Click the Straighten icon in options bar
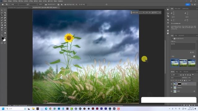Screen dimensions: 198x111 [x=46, y=5]
